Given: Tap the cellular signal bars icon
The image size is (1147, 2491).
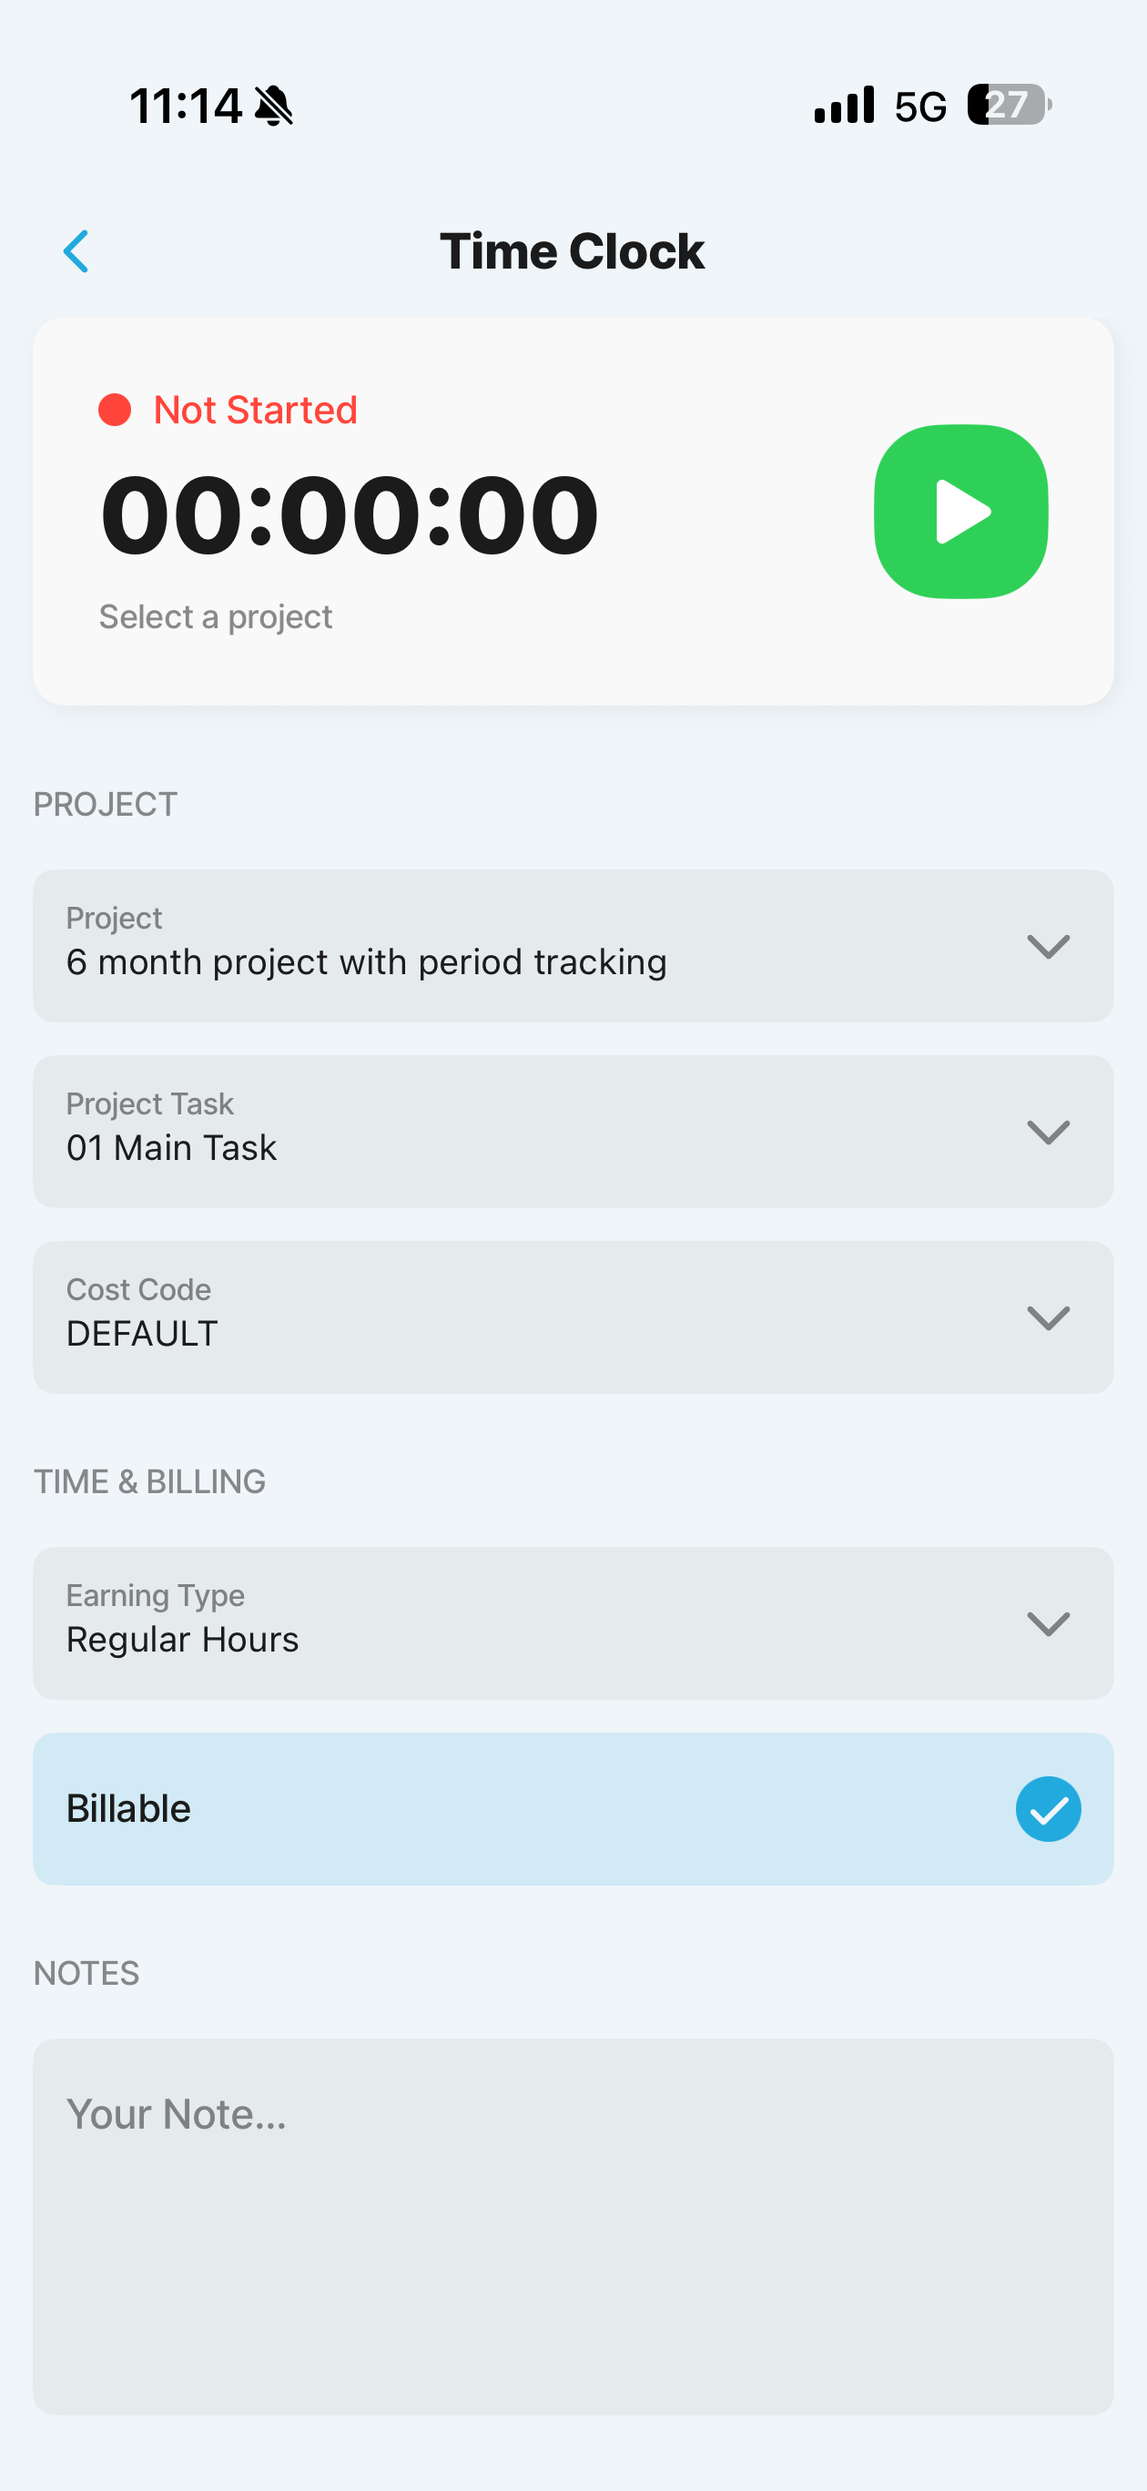Looking at the screenshot, I should [843, 105].
